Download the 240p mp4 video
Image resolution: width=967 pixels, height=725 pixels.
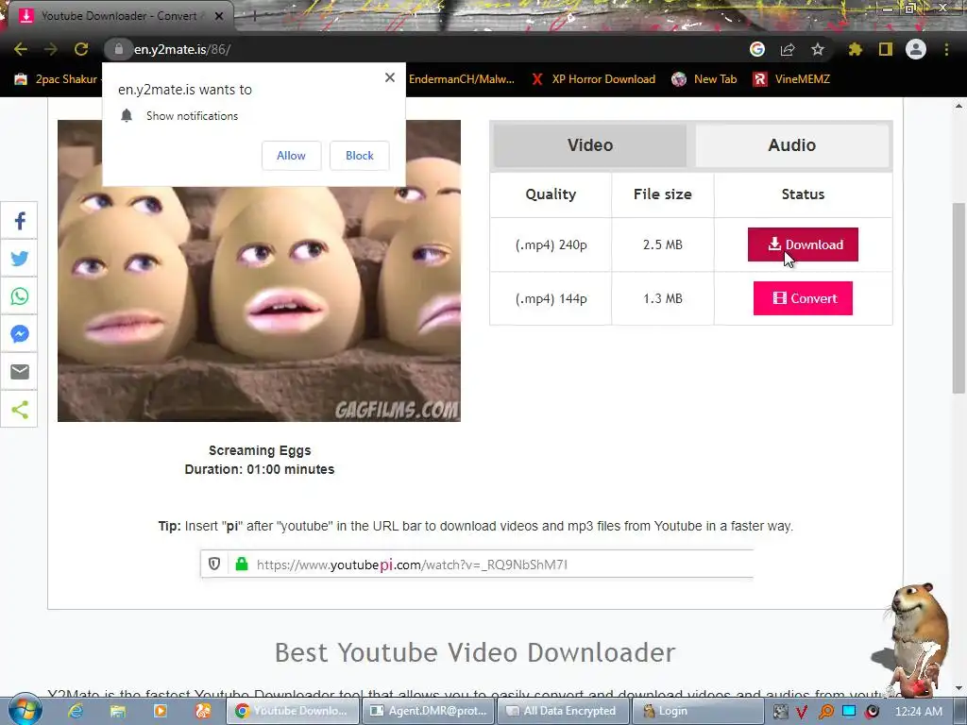point(803,244)
